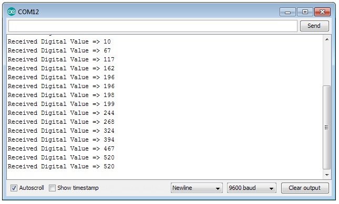Close the COM12 serial monitor window
The height and width of the screenshot is (204, 339).
tap(322, 12)
